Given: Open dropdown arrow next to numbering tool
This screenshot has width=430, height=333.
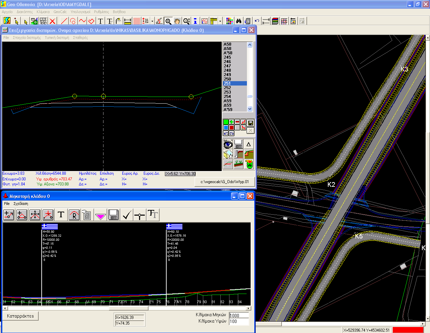Looking at the screenshot, I should pos(152,21).
